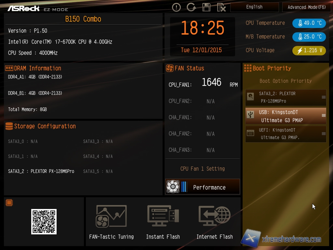Click drag handle on PLEXTOR boot entry
The height and width of the screenshot is (250, 333).
coord(324,97)
